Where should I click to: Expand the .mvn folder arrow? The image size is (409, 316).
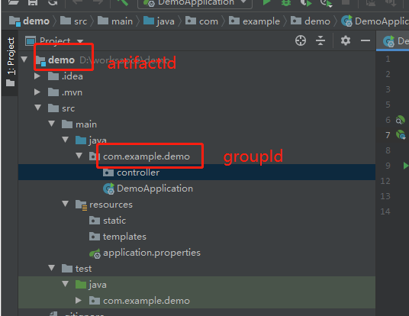(x=37, y=92)
